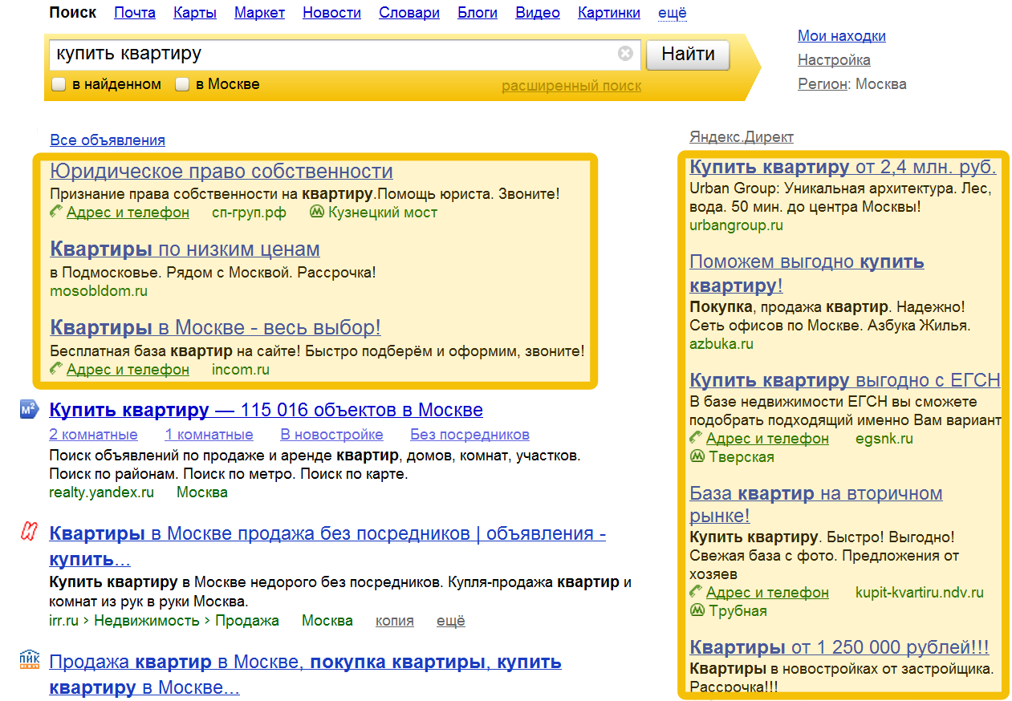
Task: Open the Настройка link
Action: (834, 60)
